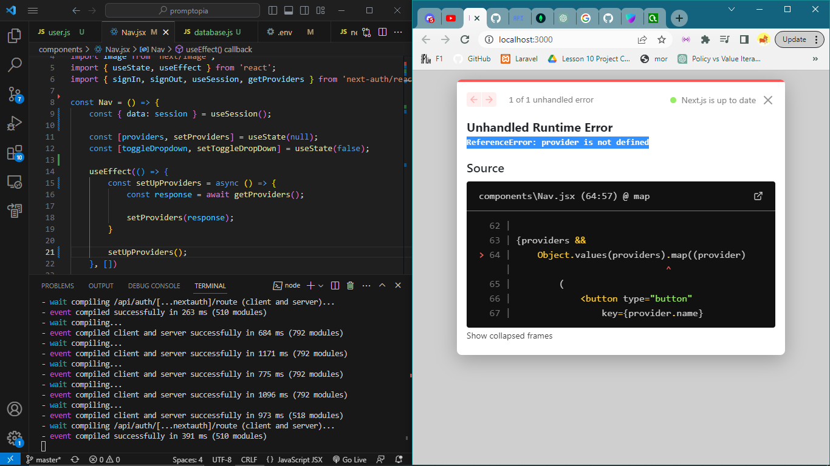Reload the localhost:3000 page in Chrome
Viewport: 830px width, 466px height.
tap(465, 39)
